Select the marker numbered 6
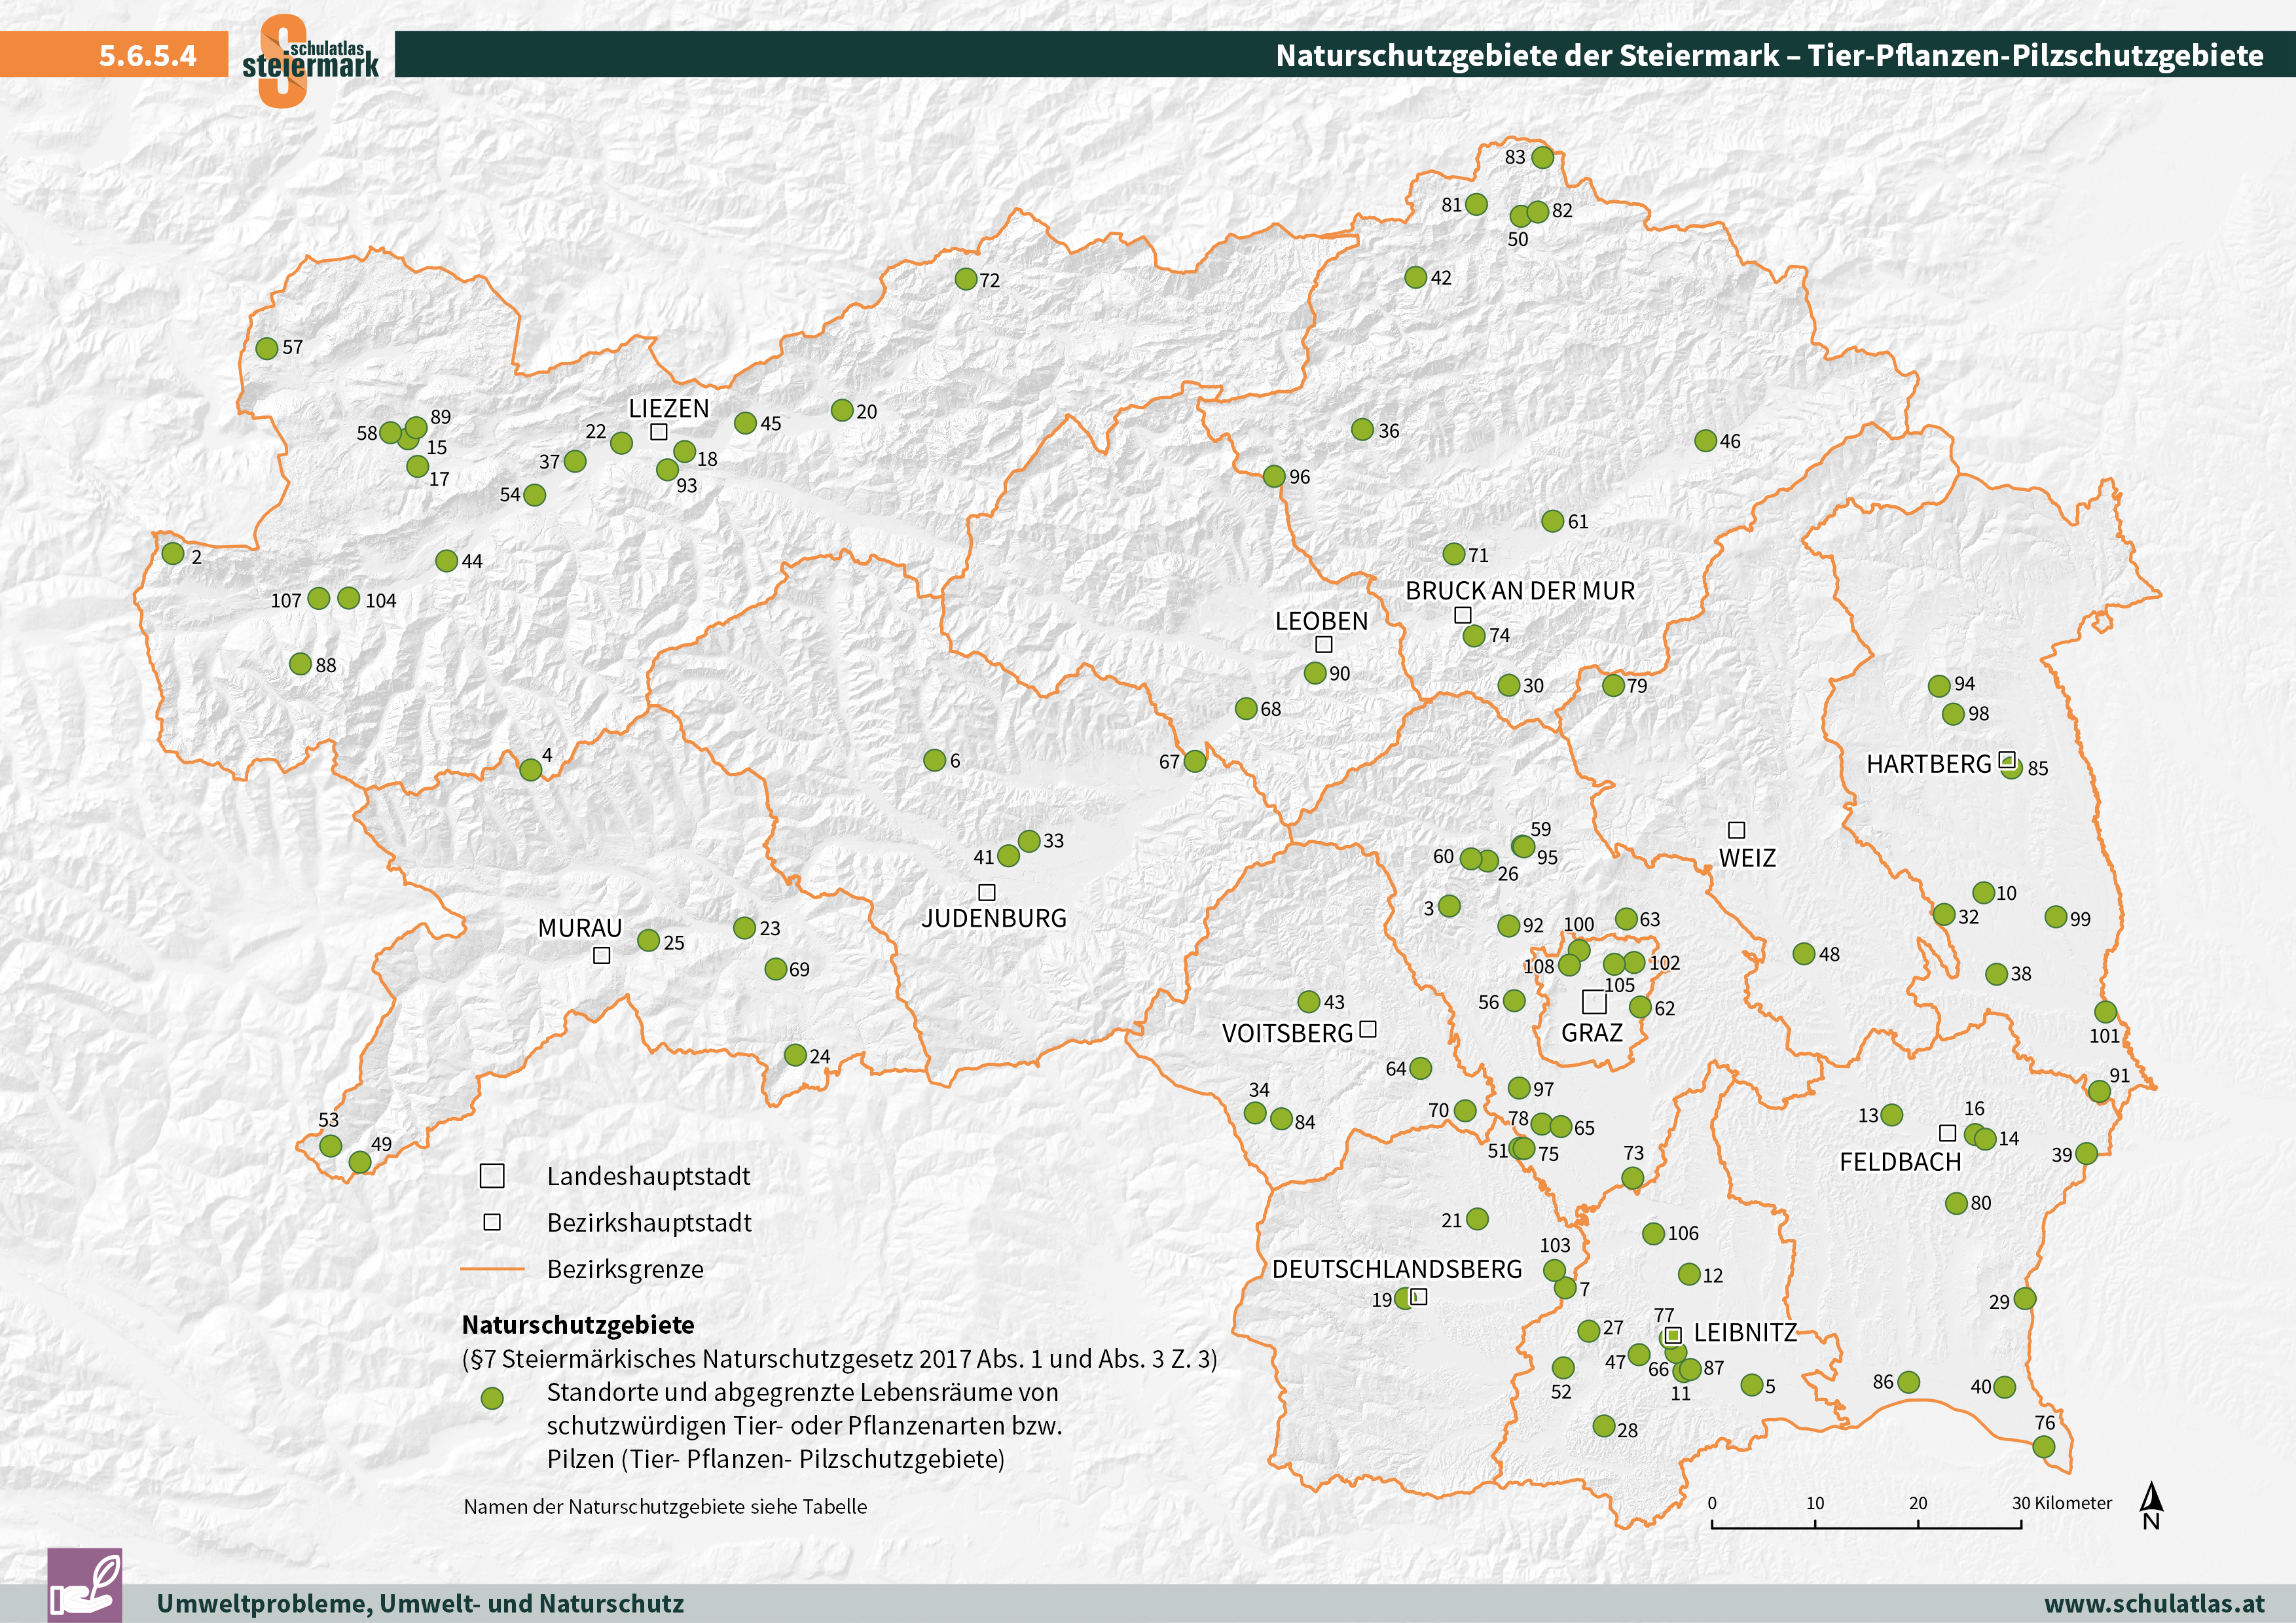The width and height of the screenshot is (2296, 1623). (935, 760)
